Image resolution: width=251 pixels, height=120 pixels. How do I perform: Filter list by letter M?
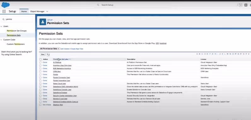pyautogui.click(x=227, y=54)
